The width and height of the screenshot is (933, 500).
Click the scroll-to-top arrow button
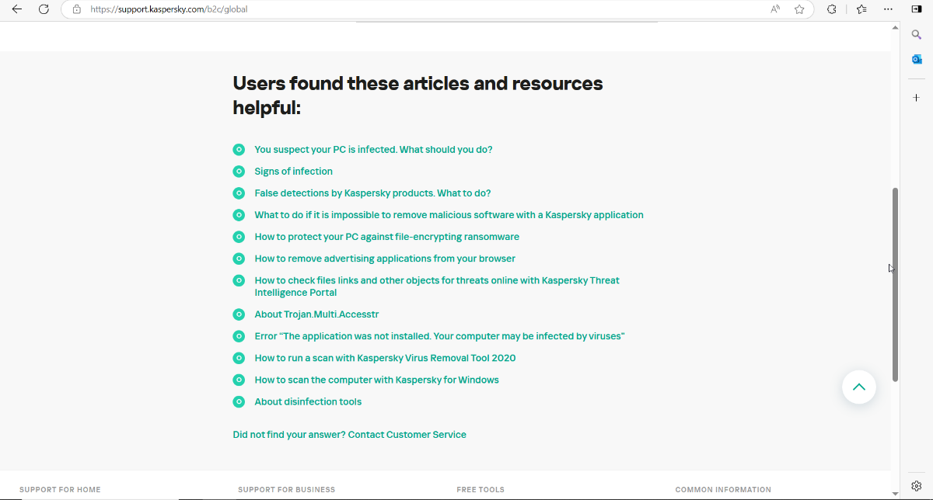point(858,387)
